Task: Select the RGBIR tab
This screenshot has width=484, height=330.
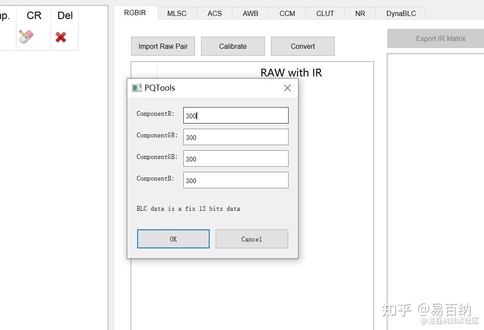Action: 135,13
